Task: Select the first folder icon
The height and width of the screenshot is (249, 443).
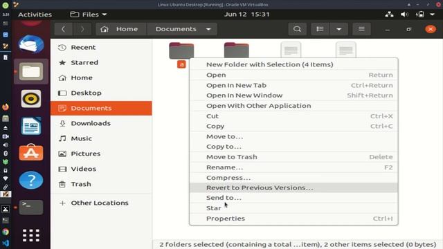Action: tap(181, 50)
